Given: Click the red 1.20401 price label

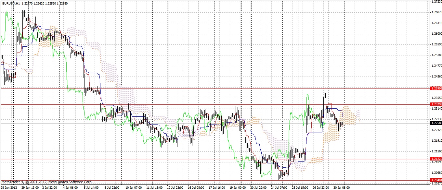Looking at the screenshot, I should click(435, 180).
